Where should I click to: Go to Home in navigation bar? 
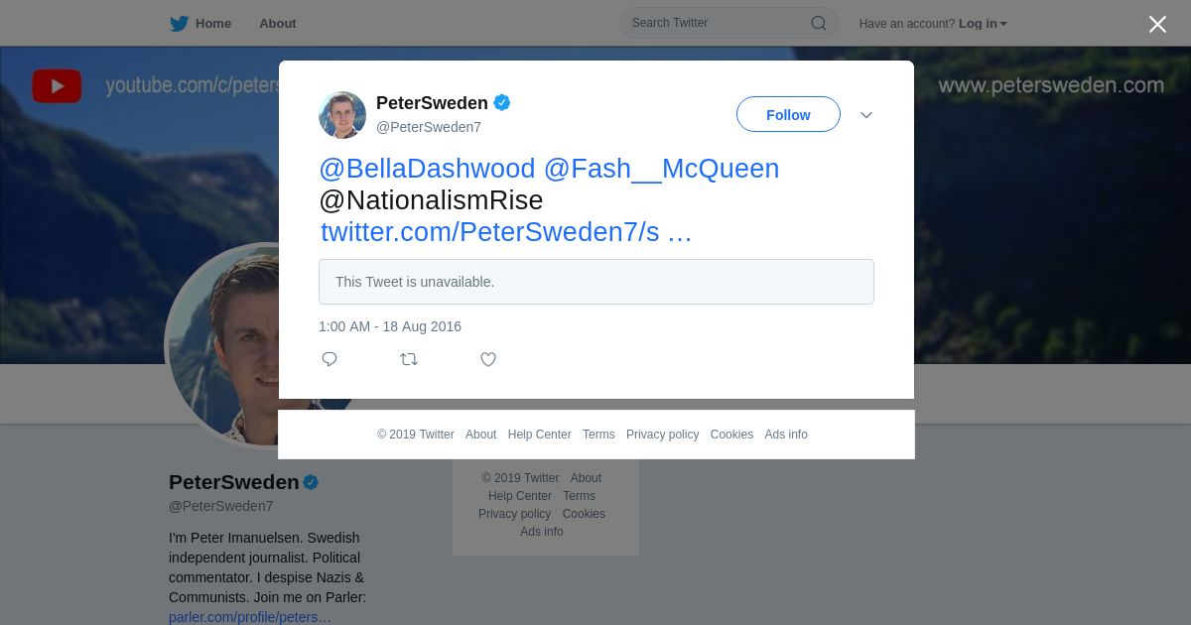coord(212,24)
